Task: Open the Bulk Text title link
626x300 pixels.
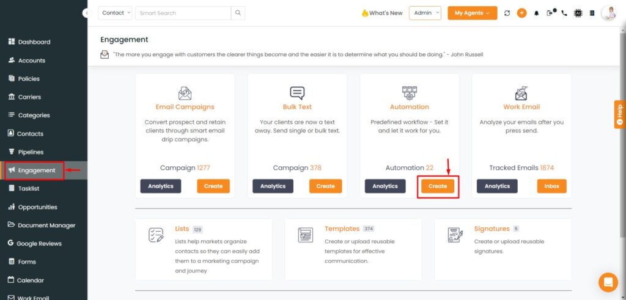Action: click(x=297, y=107)
